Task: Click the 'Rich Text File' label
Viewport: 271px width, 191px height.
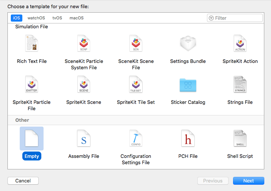Action: tap(32, 61)
